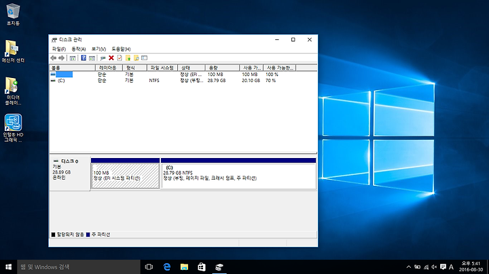Click the folder with magnifier icon
The height and width of the screenshot is (274, 489).
tap(137, 58)
